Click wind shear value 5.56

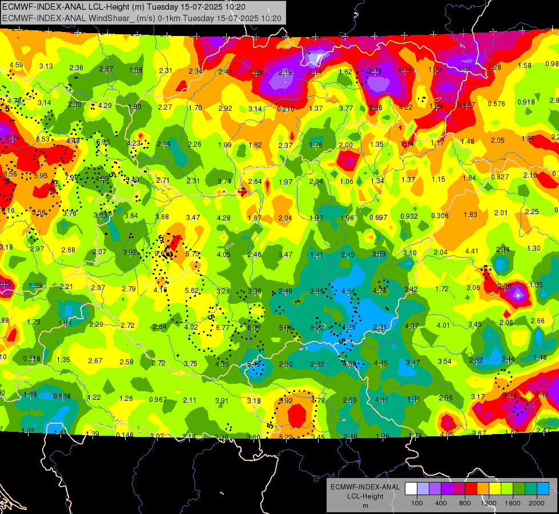click(39, 212)
